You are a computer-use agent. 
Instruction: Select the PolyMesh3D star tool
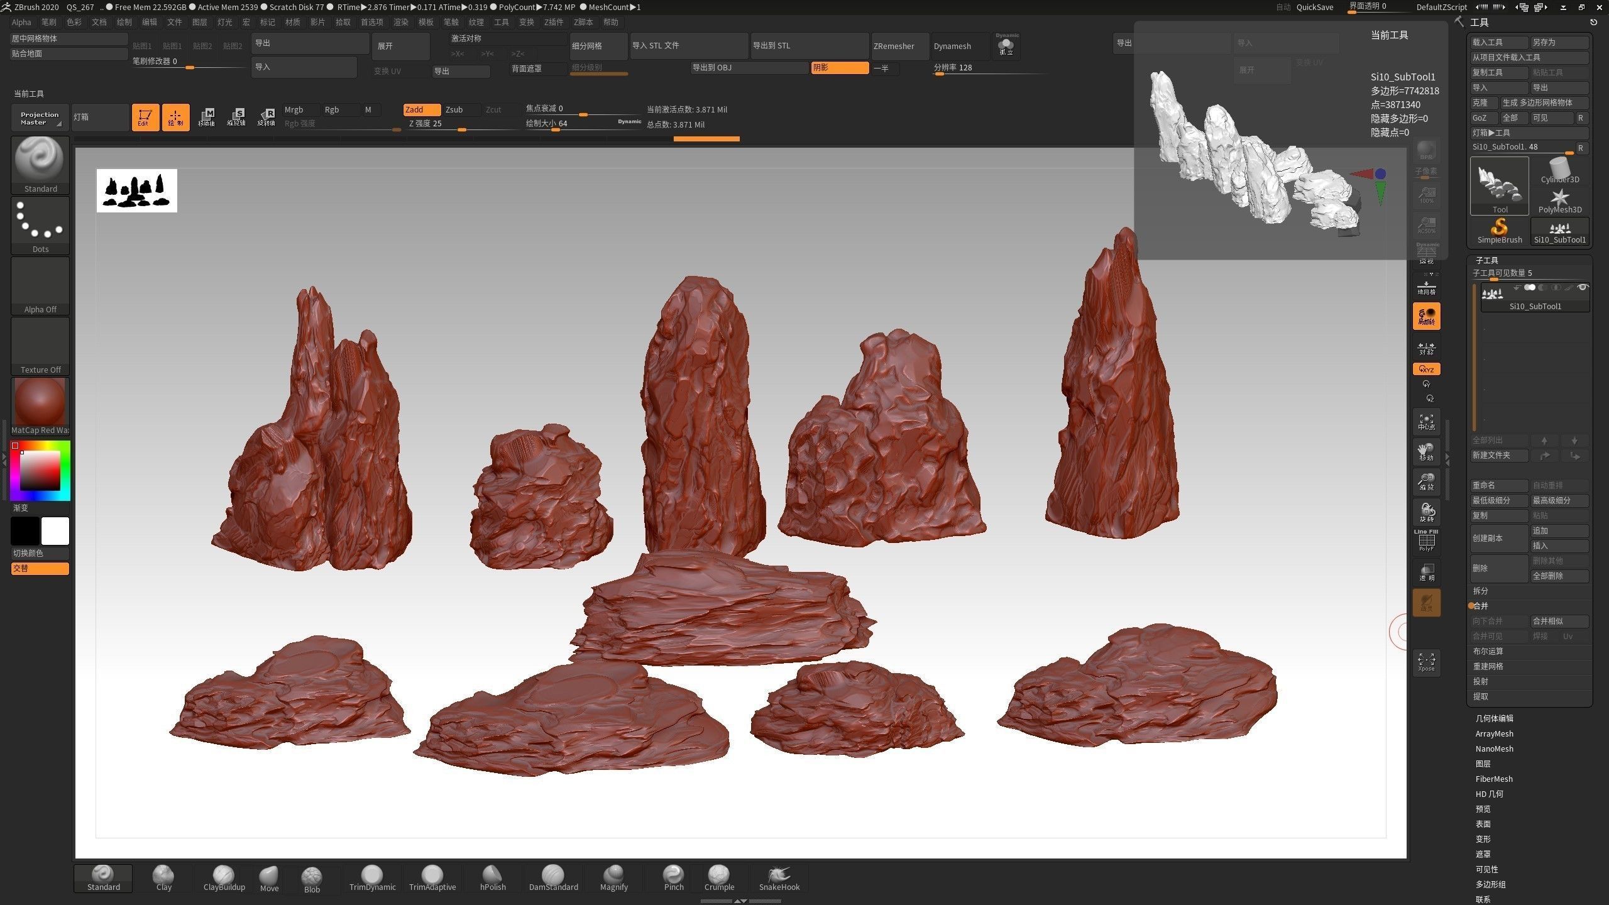tap(1560, 200)
